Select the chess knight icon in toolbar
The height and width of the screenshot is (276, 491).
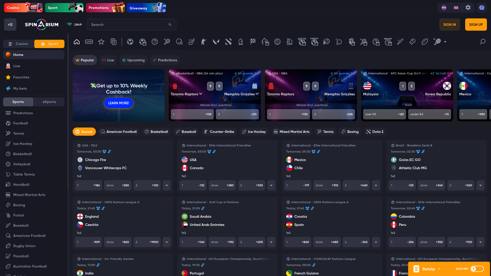pos(241,42)
